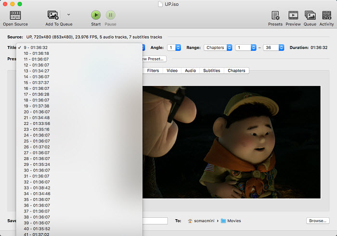Start encoding with the green play button
This screenshot has height=236, width=337.
pyautogui.click(x=96, y=15)
